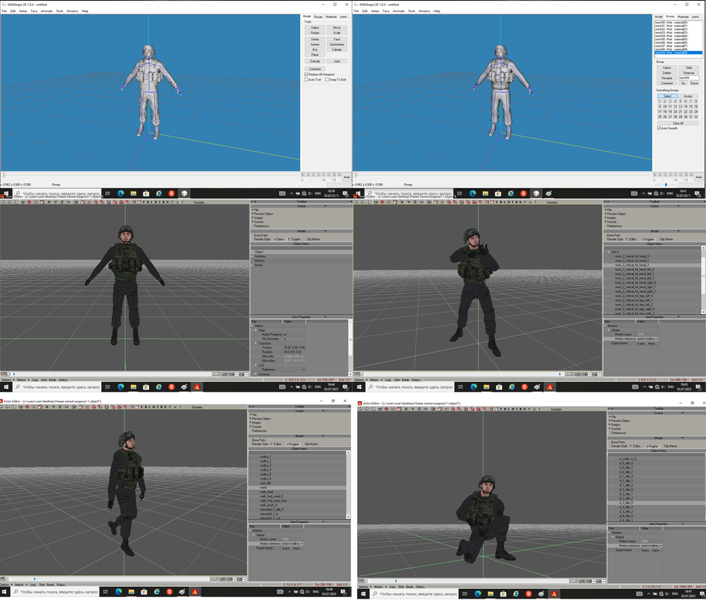The image size is (706, 600).
Task: Toggle Make Progressive check in T-pose Actor Editor properties
Action: [x=285, y=335]
